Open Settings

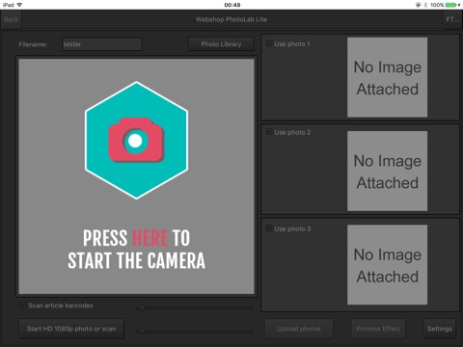[x=440, y=329]
